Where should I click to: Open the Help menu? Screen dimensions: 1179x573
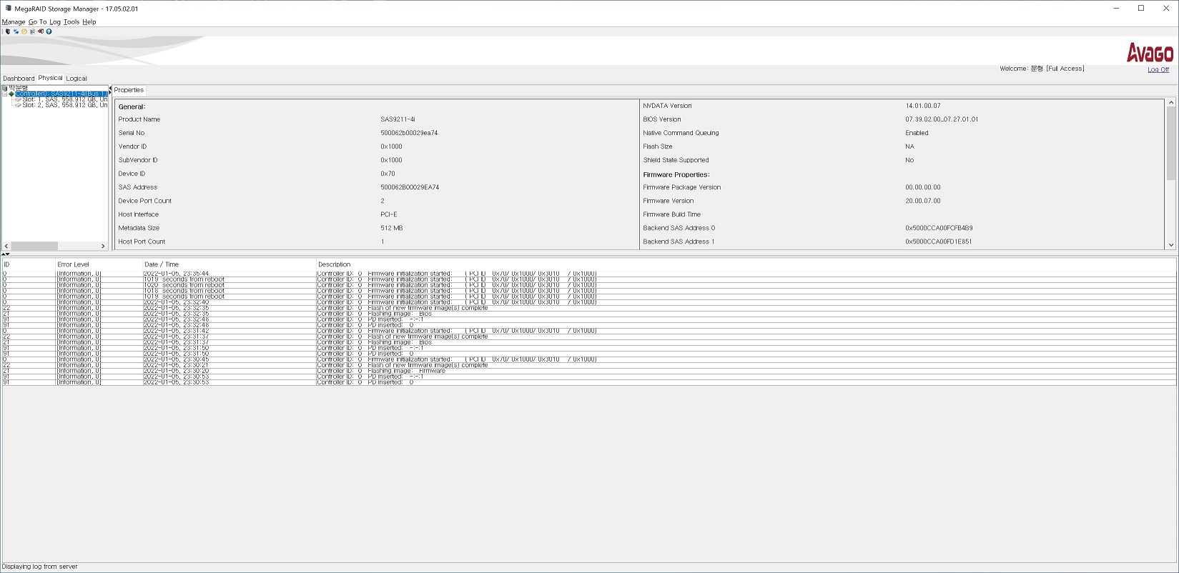point(89,22)
